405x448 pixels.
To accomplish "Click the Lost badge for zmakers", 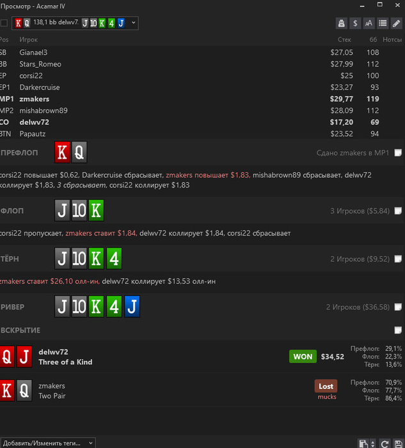I will point(326,387).
